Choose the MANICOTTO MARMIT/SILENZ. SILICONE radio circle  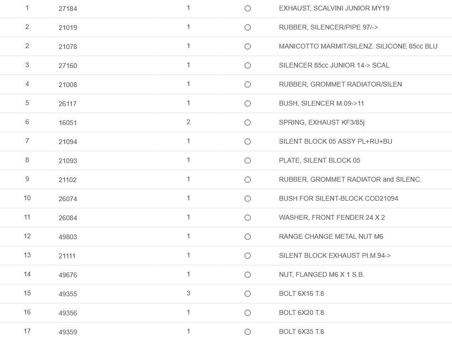click(x=247, y=47)
